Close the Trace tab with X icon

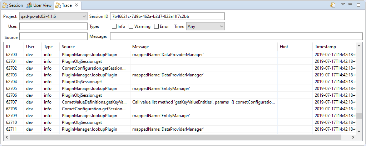point(77,5)
